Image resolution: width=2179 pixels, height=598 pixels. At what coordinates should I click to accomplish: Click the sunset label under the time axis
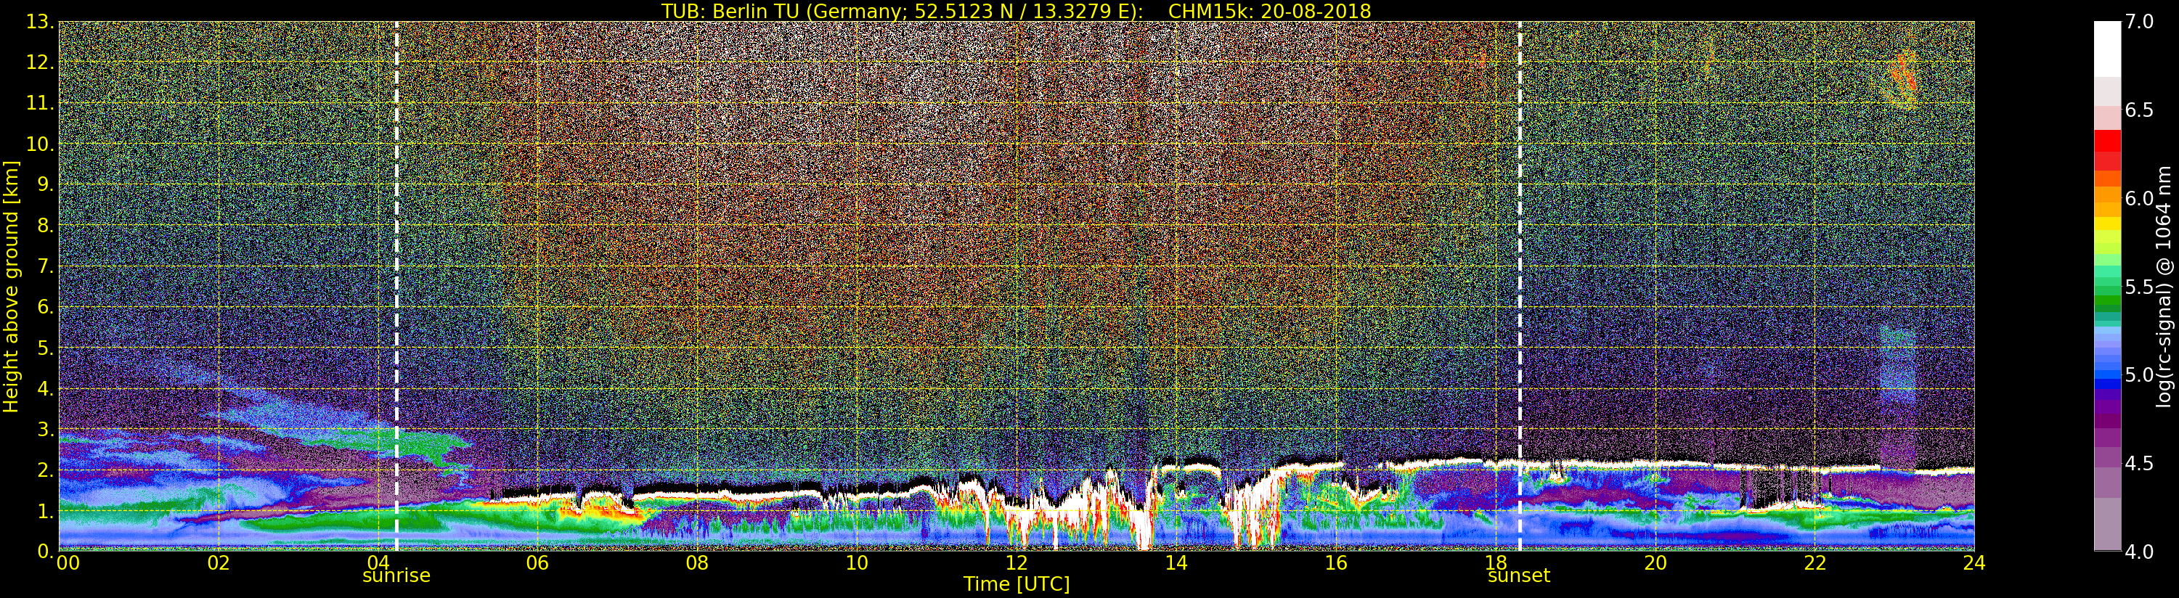click(1518, 576)
